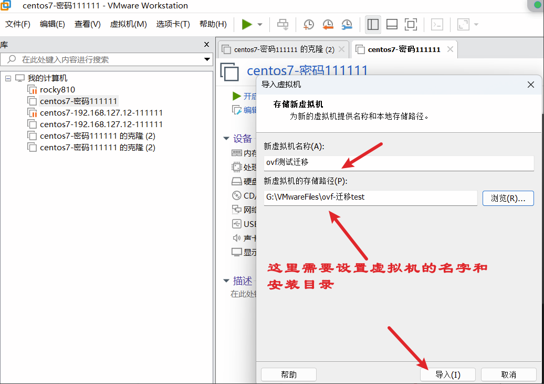Click the sound card speaker icon
544x384 pixels.
coord(236,238)
